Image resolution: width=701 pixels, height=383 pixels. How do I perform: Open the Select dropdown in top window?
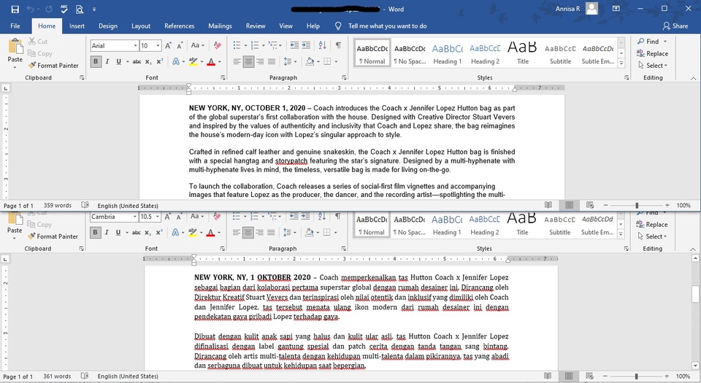pyautogui.click(x=654, y=66)
